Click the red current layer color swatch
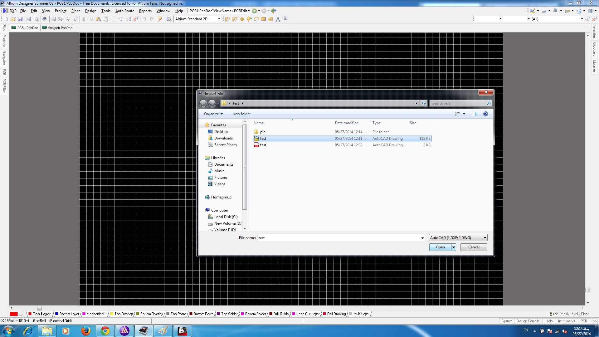The image size is (599, 337). pyautogui.click(x=13, y=314)
